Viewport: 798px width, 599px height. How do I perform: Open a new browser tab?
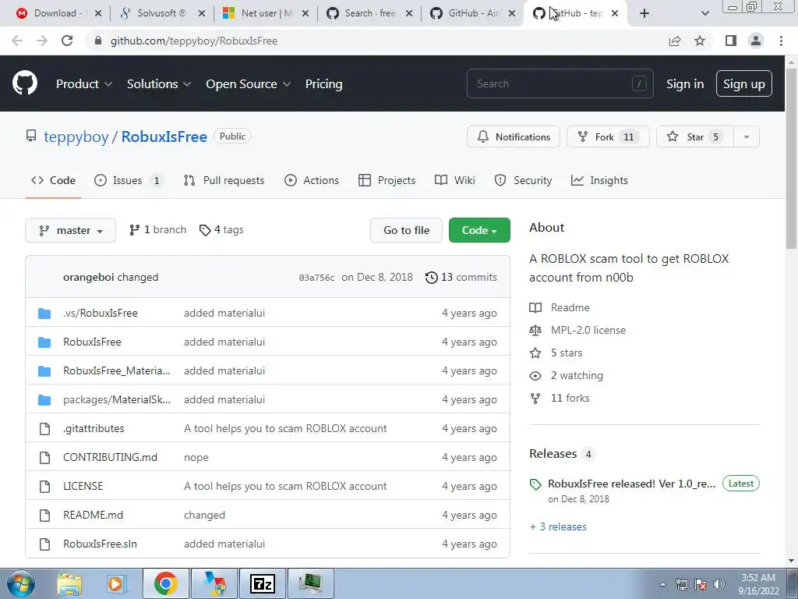[x=644, y=13]
